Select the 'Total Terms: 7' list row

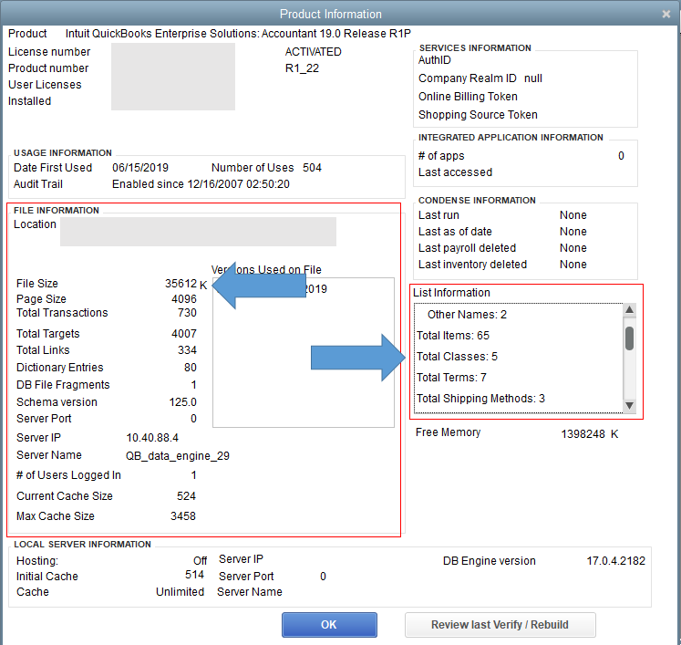point(451,378)
